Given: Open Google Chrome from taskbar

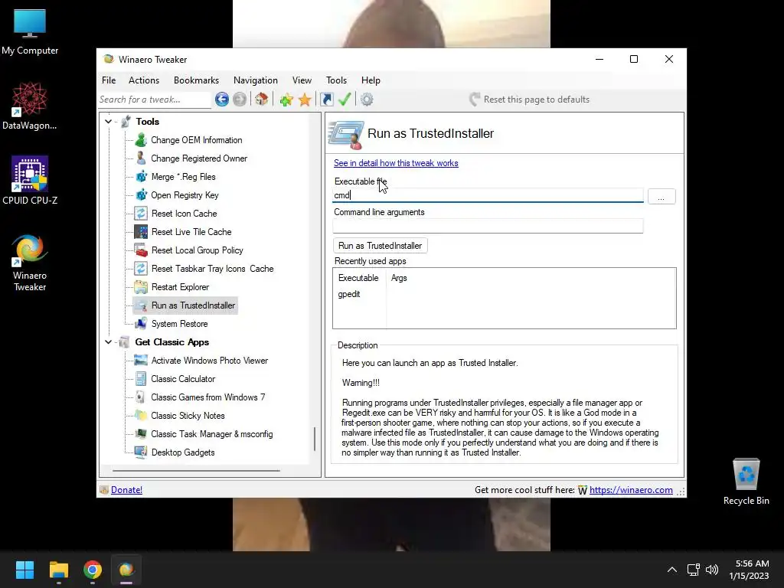Looking at the screenshot, I should (x=93, y=570).
